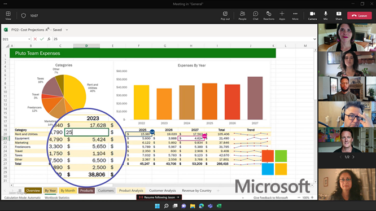This screenshot has height=211, width=376.
Task: Zoom out with the minus button
Action: click(x=299, y=197)
